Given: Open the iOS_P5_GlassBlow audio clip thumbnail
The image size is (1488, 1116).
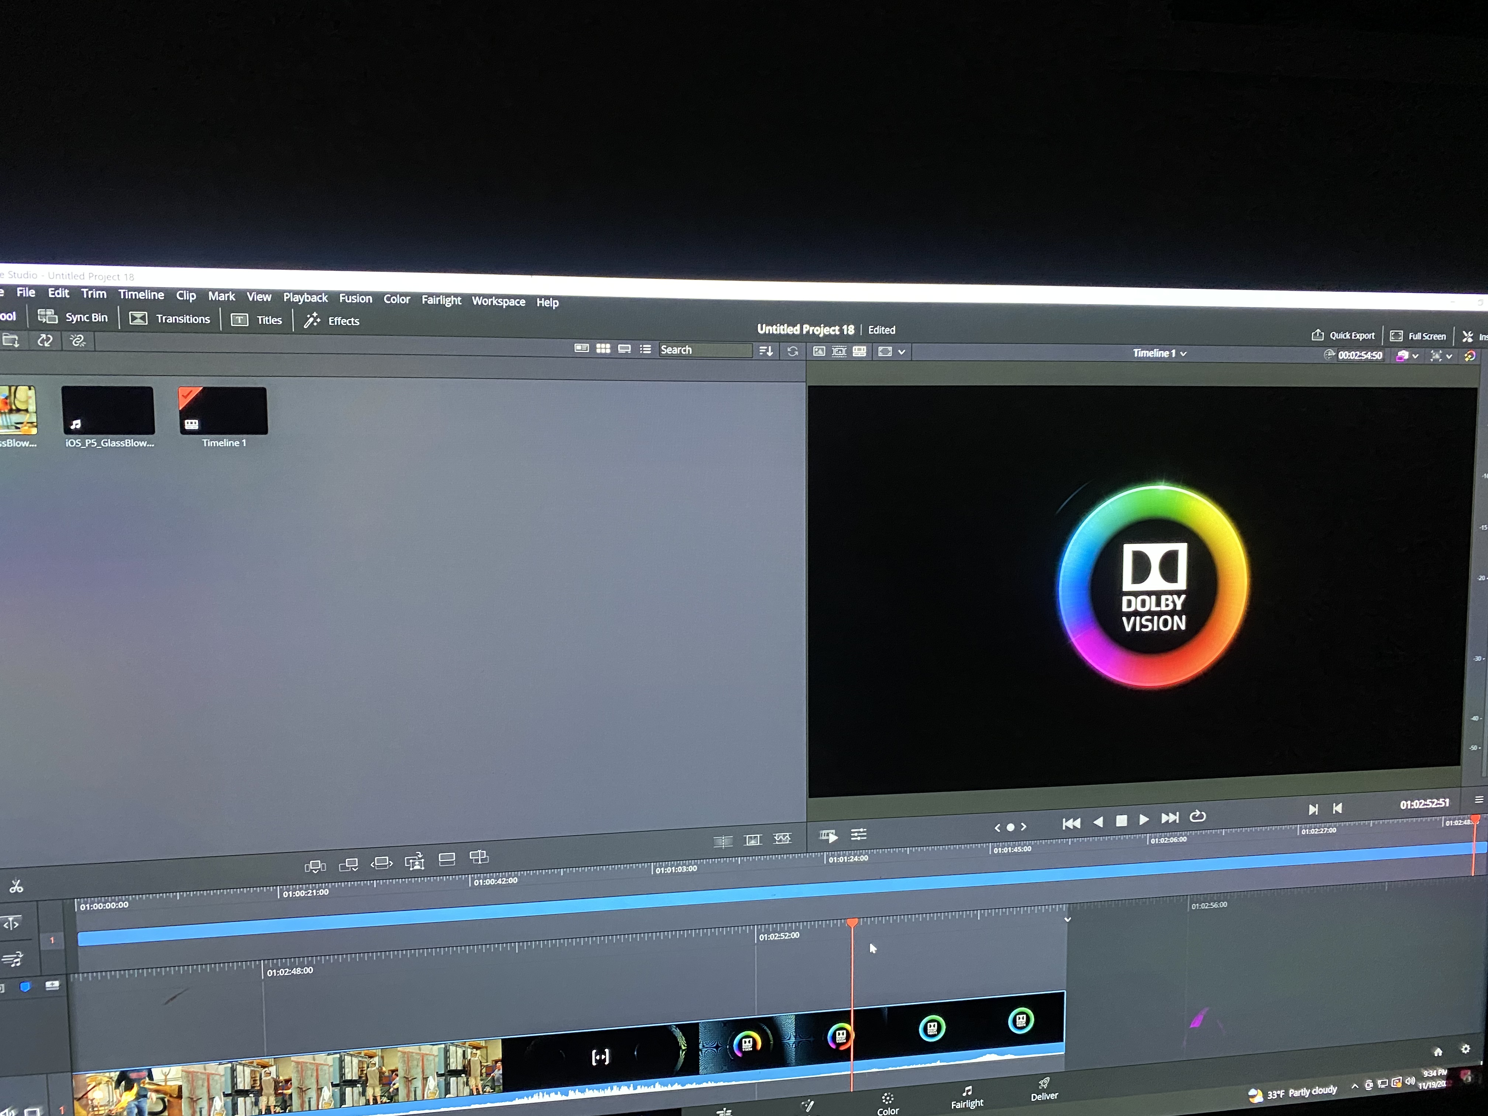Looking at the screenshot, I should [x=108, y=410].
